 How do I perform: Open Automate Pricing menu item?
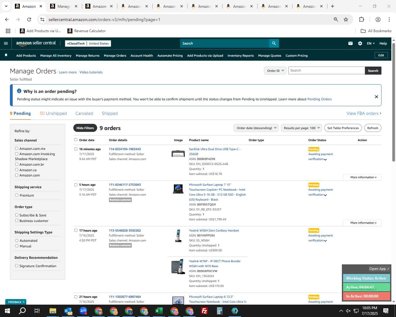[x=170, y=56]
